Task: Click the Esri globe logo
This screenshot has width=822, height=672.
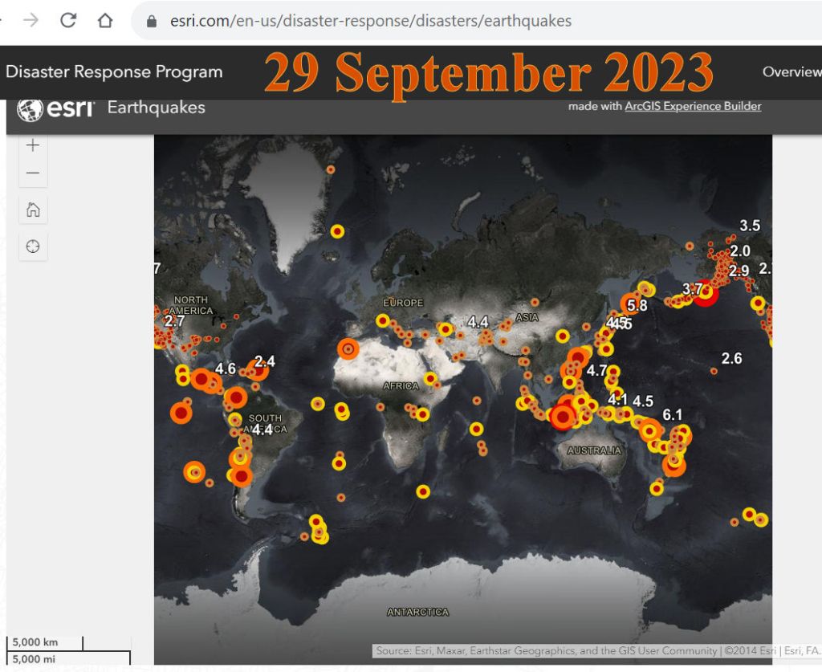Action: (31, 108)
